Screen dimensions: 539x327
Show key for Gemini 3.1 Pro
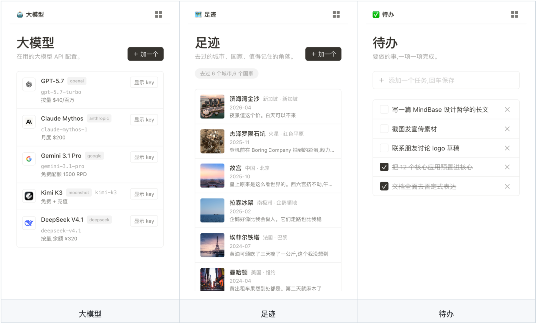[144, 157]
